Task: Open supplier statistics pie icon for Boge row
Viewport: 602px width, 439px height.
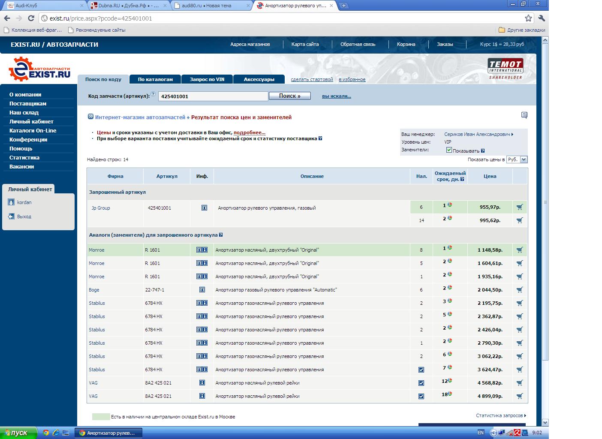Action: point(450,288)
